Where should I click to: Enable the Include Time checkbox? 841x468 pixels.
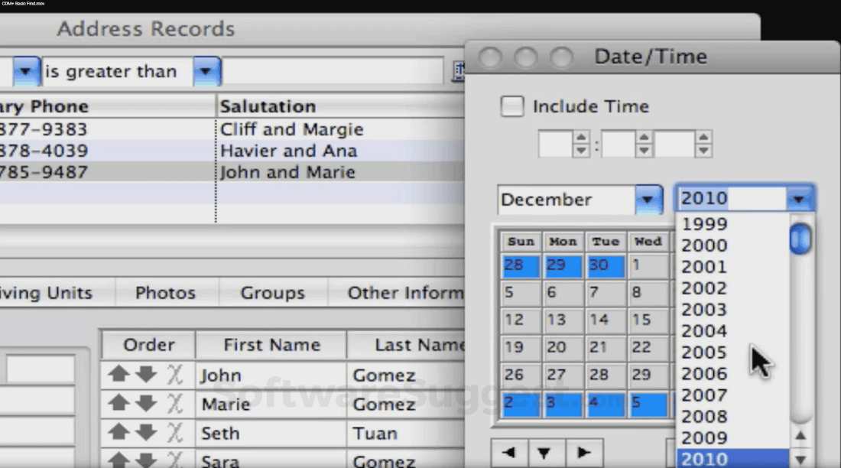tap(511, 106)
